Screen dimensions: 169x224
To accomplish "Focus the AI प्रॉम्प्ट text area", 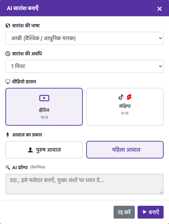I will pyautogui.click(x=84, y=184).
